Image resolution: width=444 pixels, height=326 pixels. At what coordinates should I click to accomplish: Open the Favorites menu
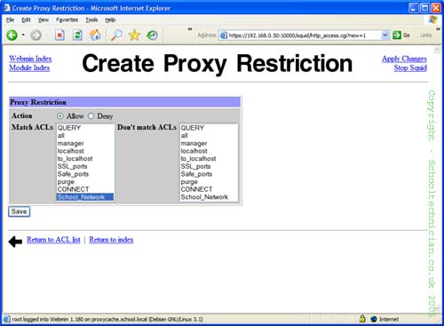click(67, 20)
